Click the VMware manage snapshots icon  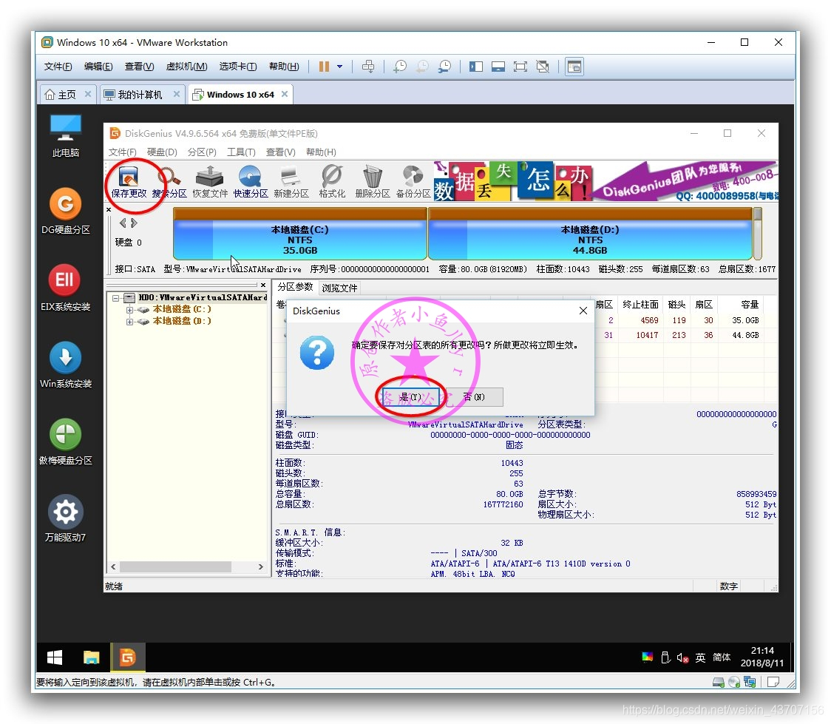click(x=444, y=67)
